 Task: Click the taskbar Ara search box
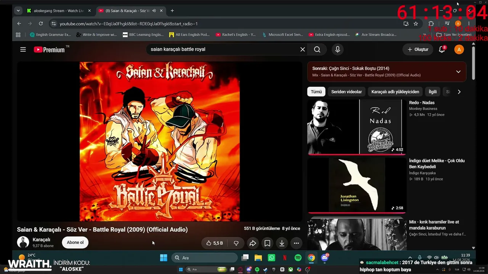click(205, 258)
